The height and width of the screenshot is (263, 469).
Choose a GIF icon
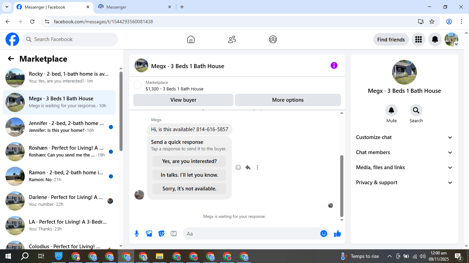(x=174, y=234)
